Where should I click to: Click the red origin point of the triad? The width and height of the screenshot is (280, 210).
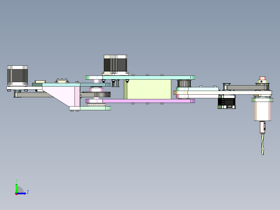17,193
